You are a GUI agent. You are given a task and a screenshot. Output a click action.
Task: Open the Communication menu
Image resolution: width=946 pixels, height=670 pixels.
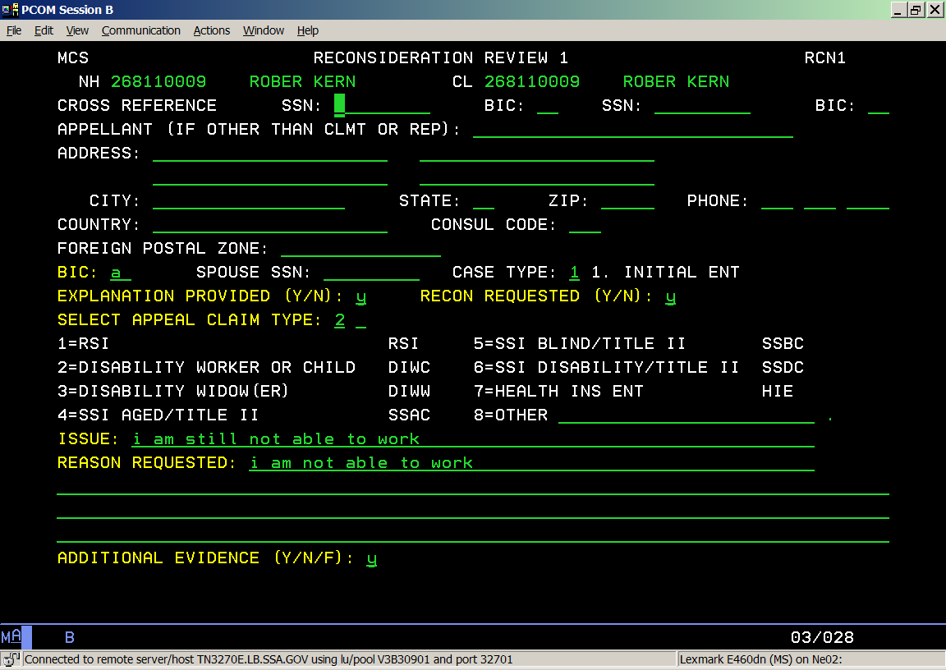tap(140, 30)
